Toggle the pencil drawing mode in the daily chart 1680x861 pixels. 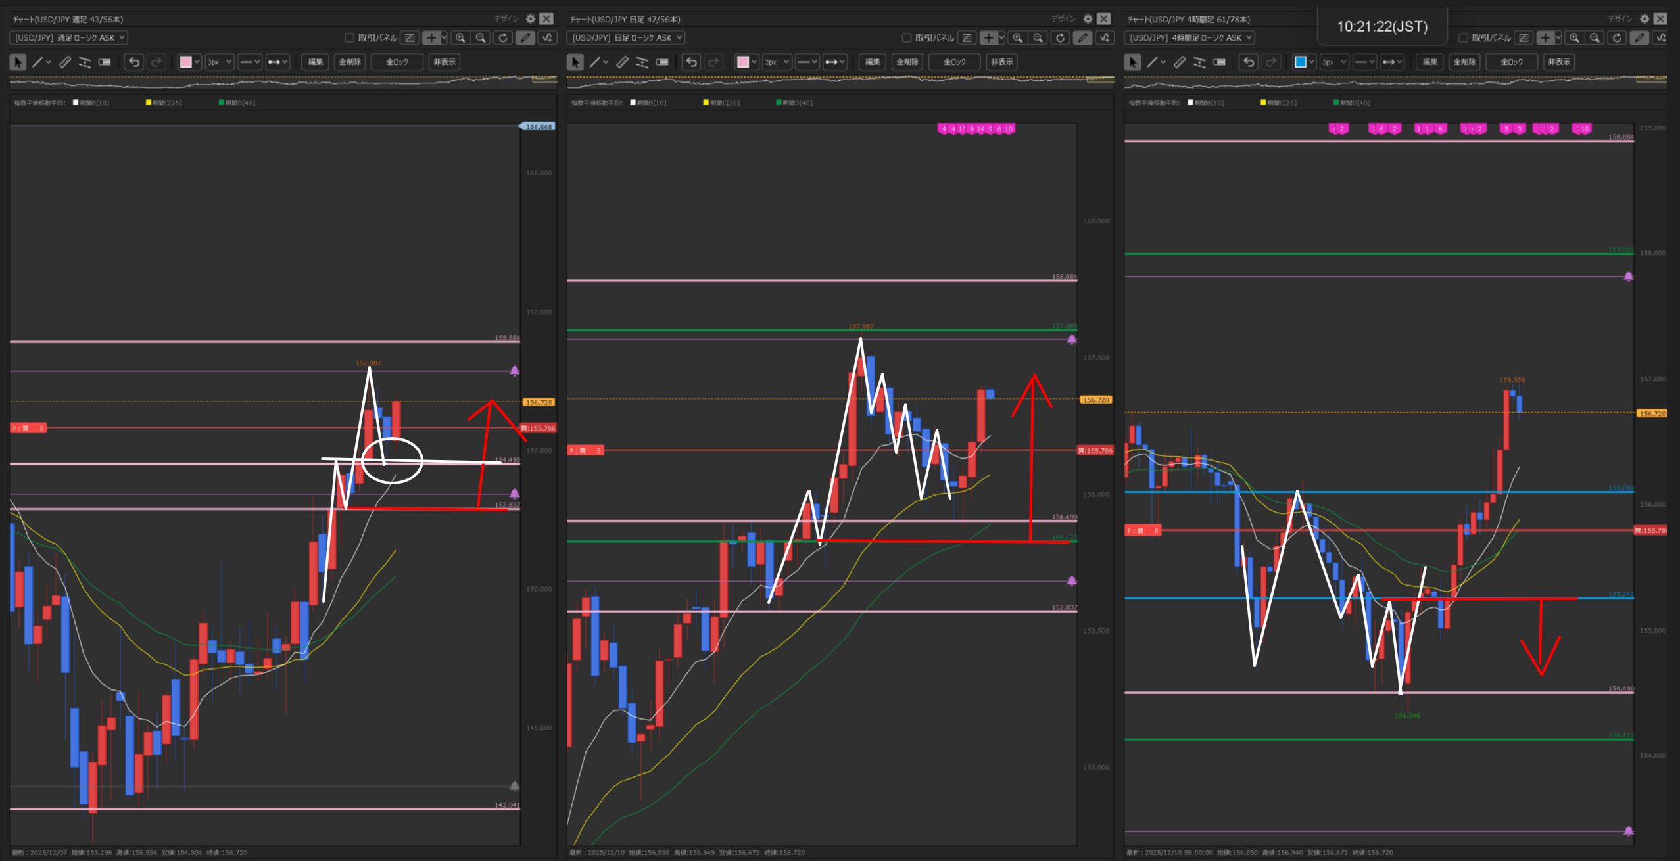point(1082,37)
